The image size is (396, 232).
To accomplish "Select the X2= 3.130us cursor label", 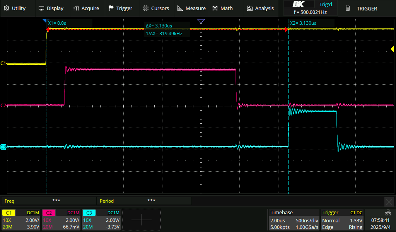I will pos(303,23).
